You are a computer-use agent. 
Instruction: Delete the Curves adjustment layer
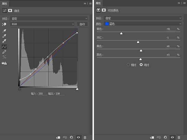point(85,138)
